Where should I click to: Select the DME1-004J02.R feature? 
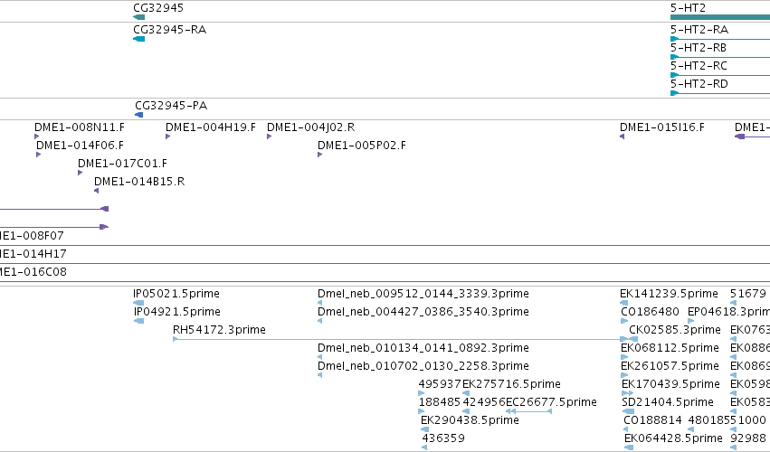311,127
